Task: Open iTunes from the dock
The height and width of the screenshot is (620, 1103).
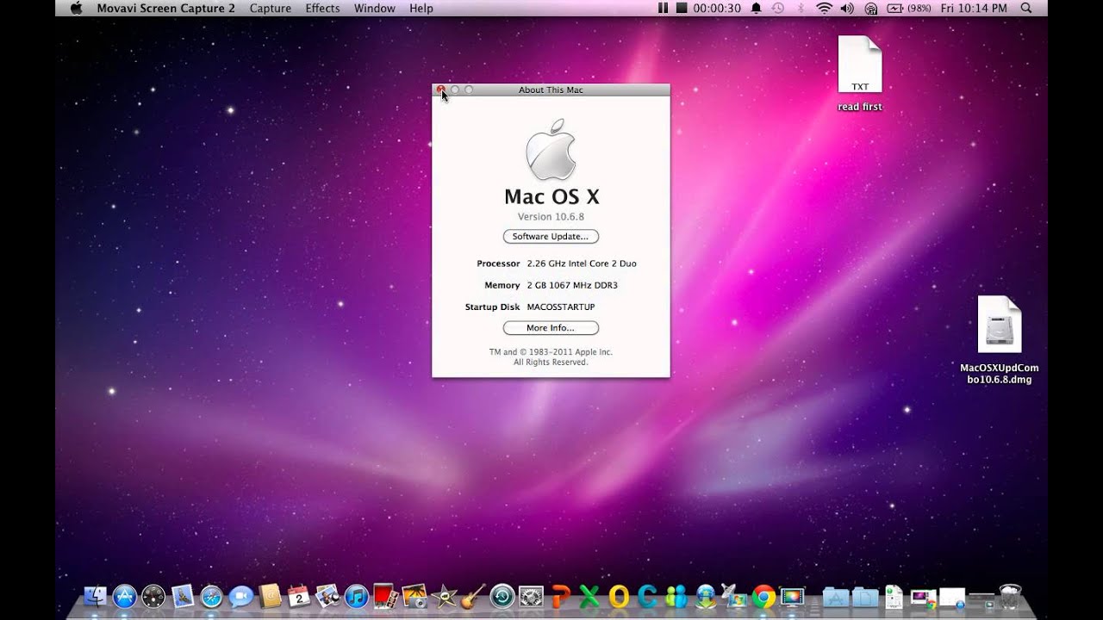Action: tap(357, 596)
